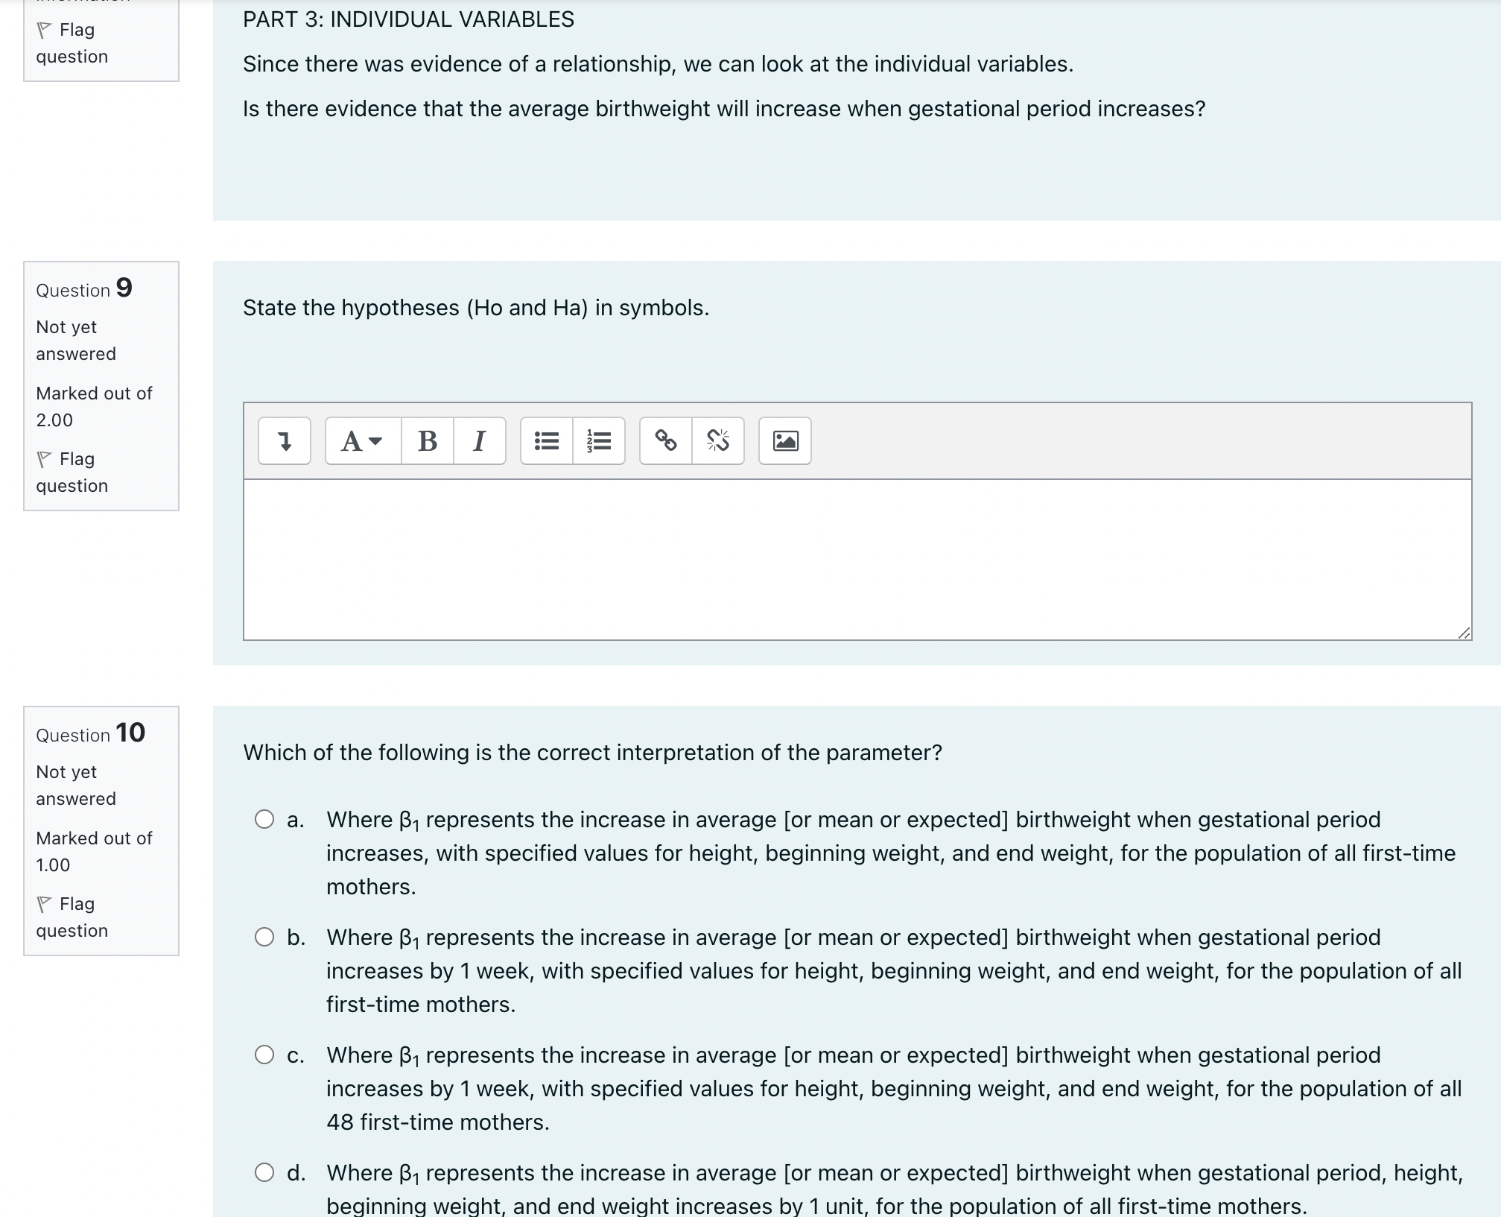Click the hyperlink insert icon
The width and height of the screenshot is (1501, 1217).
coord(664,440)
